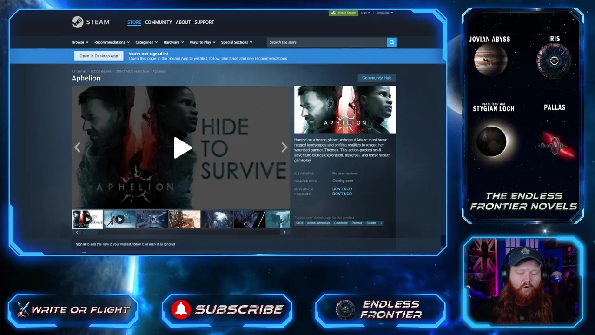
Task: Select the sixth dark screenshot thumbnail
Action: click(250, 219)
